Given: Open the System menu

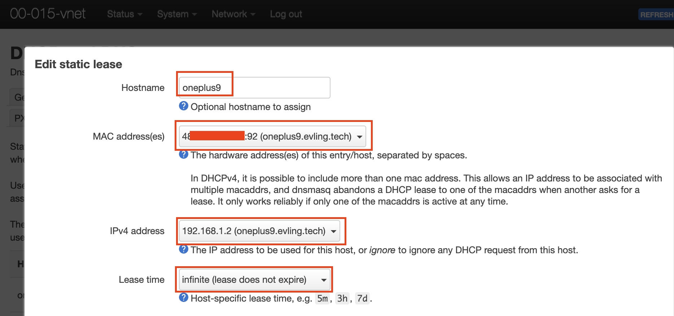Looking at the screenshot, I should pyautogui.click(x=177, y=14).
